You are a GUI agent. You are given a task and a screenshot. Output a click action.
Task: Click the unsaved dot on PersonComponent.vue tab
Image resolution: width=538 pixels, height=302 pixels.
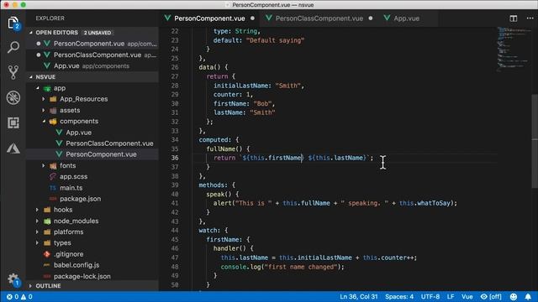tap(252, 18)
